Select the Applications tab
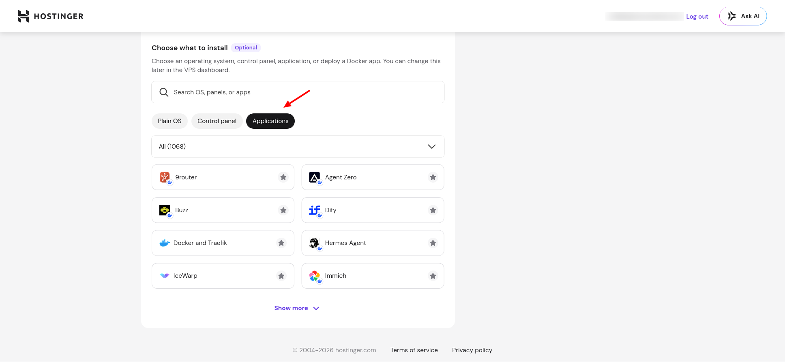Image resolution: width=785 pixels, height=362 pixels. 270,121
